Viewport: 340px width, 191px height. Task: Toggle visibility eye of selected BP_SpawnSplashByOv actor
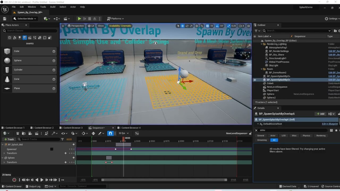255,80
